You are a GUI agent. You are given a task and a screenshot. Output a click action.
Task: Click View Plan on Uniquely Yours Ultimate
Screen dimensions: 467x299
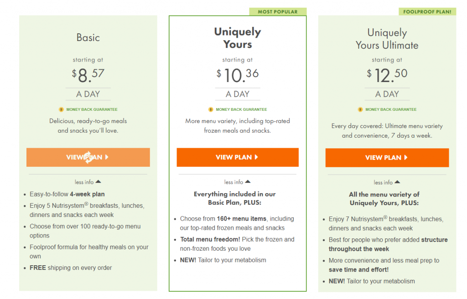point(387,157)
